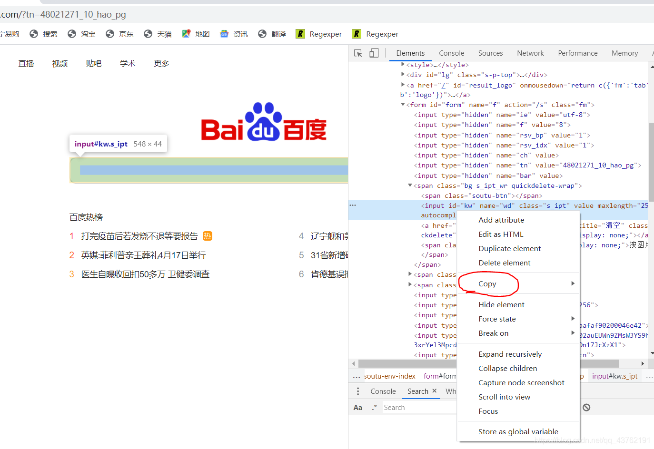Open the 学术 link
This screenshot has width=654, height=449.
128,63
